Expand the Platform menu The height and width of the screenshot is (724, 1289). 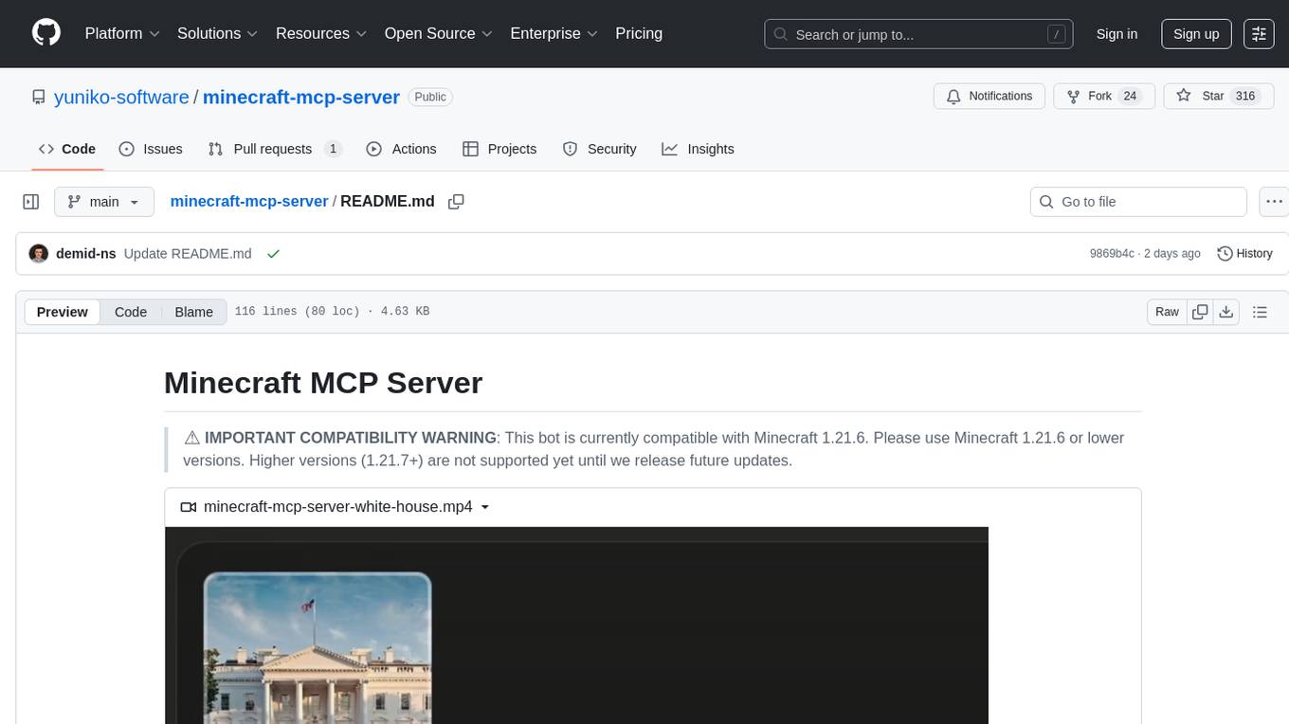[122, 33]
